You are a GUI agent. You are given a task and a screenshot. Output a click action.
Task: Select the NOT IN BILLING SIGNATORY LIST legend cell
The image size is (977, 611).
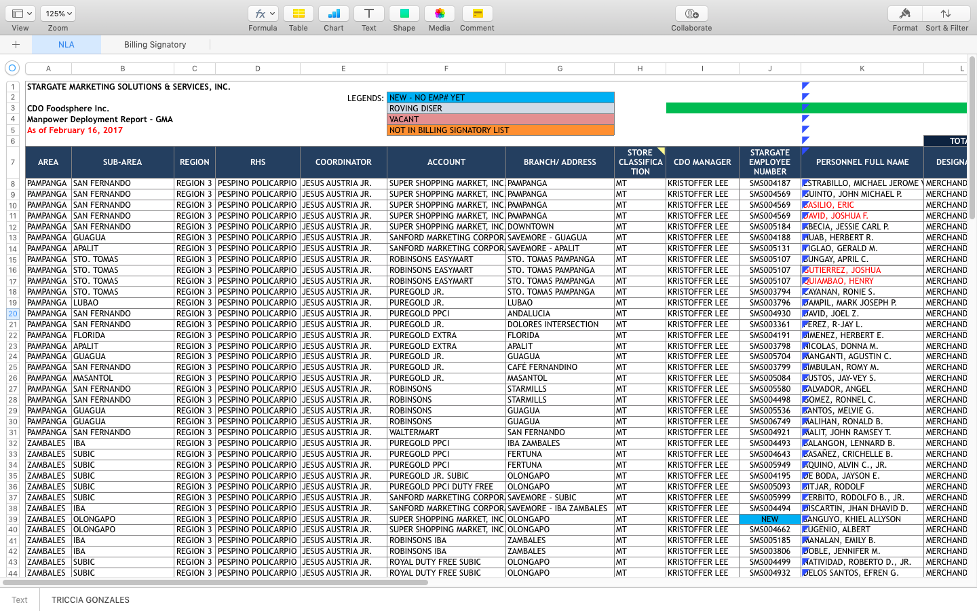(501, 130)
